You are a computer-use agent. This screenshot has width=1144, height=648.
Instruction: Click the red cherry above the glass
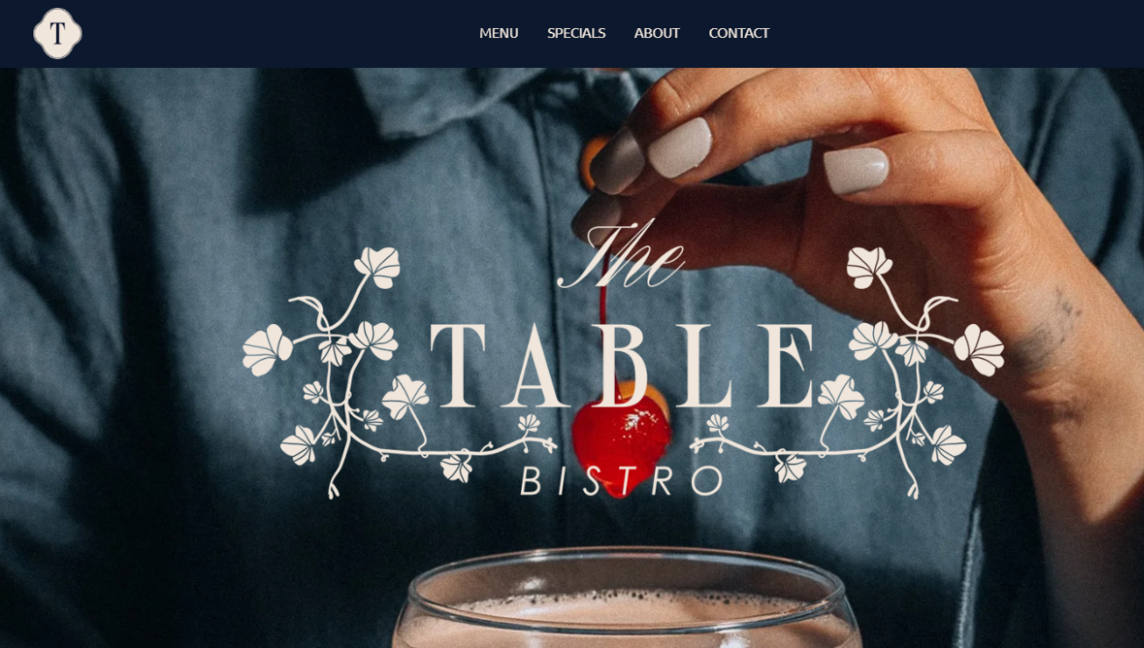coord(622,437)
